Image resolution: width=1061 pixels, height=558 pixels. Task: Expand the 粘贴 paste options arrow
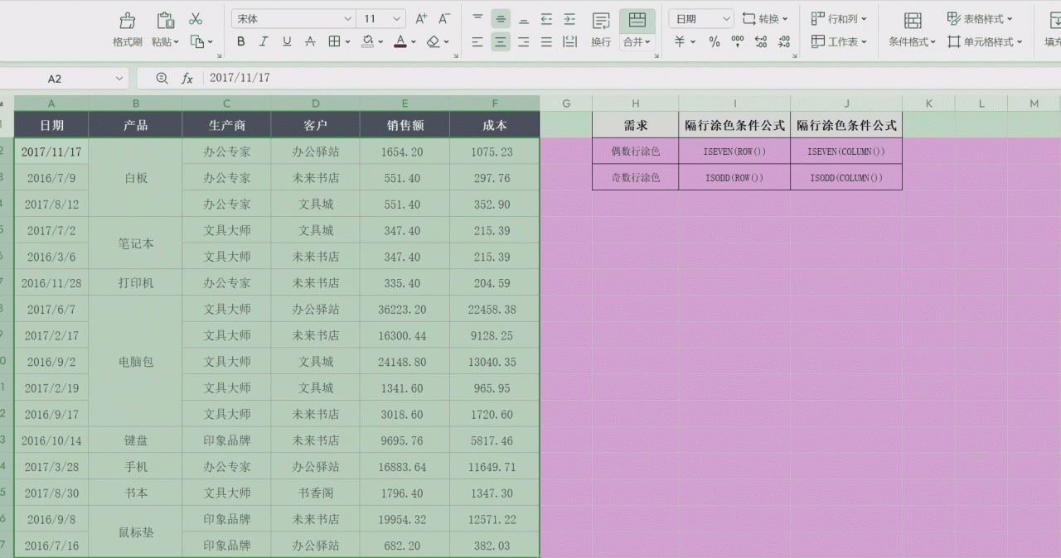click(177, 42)
